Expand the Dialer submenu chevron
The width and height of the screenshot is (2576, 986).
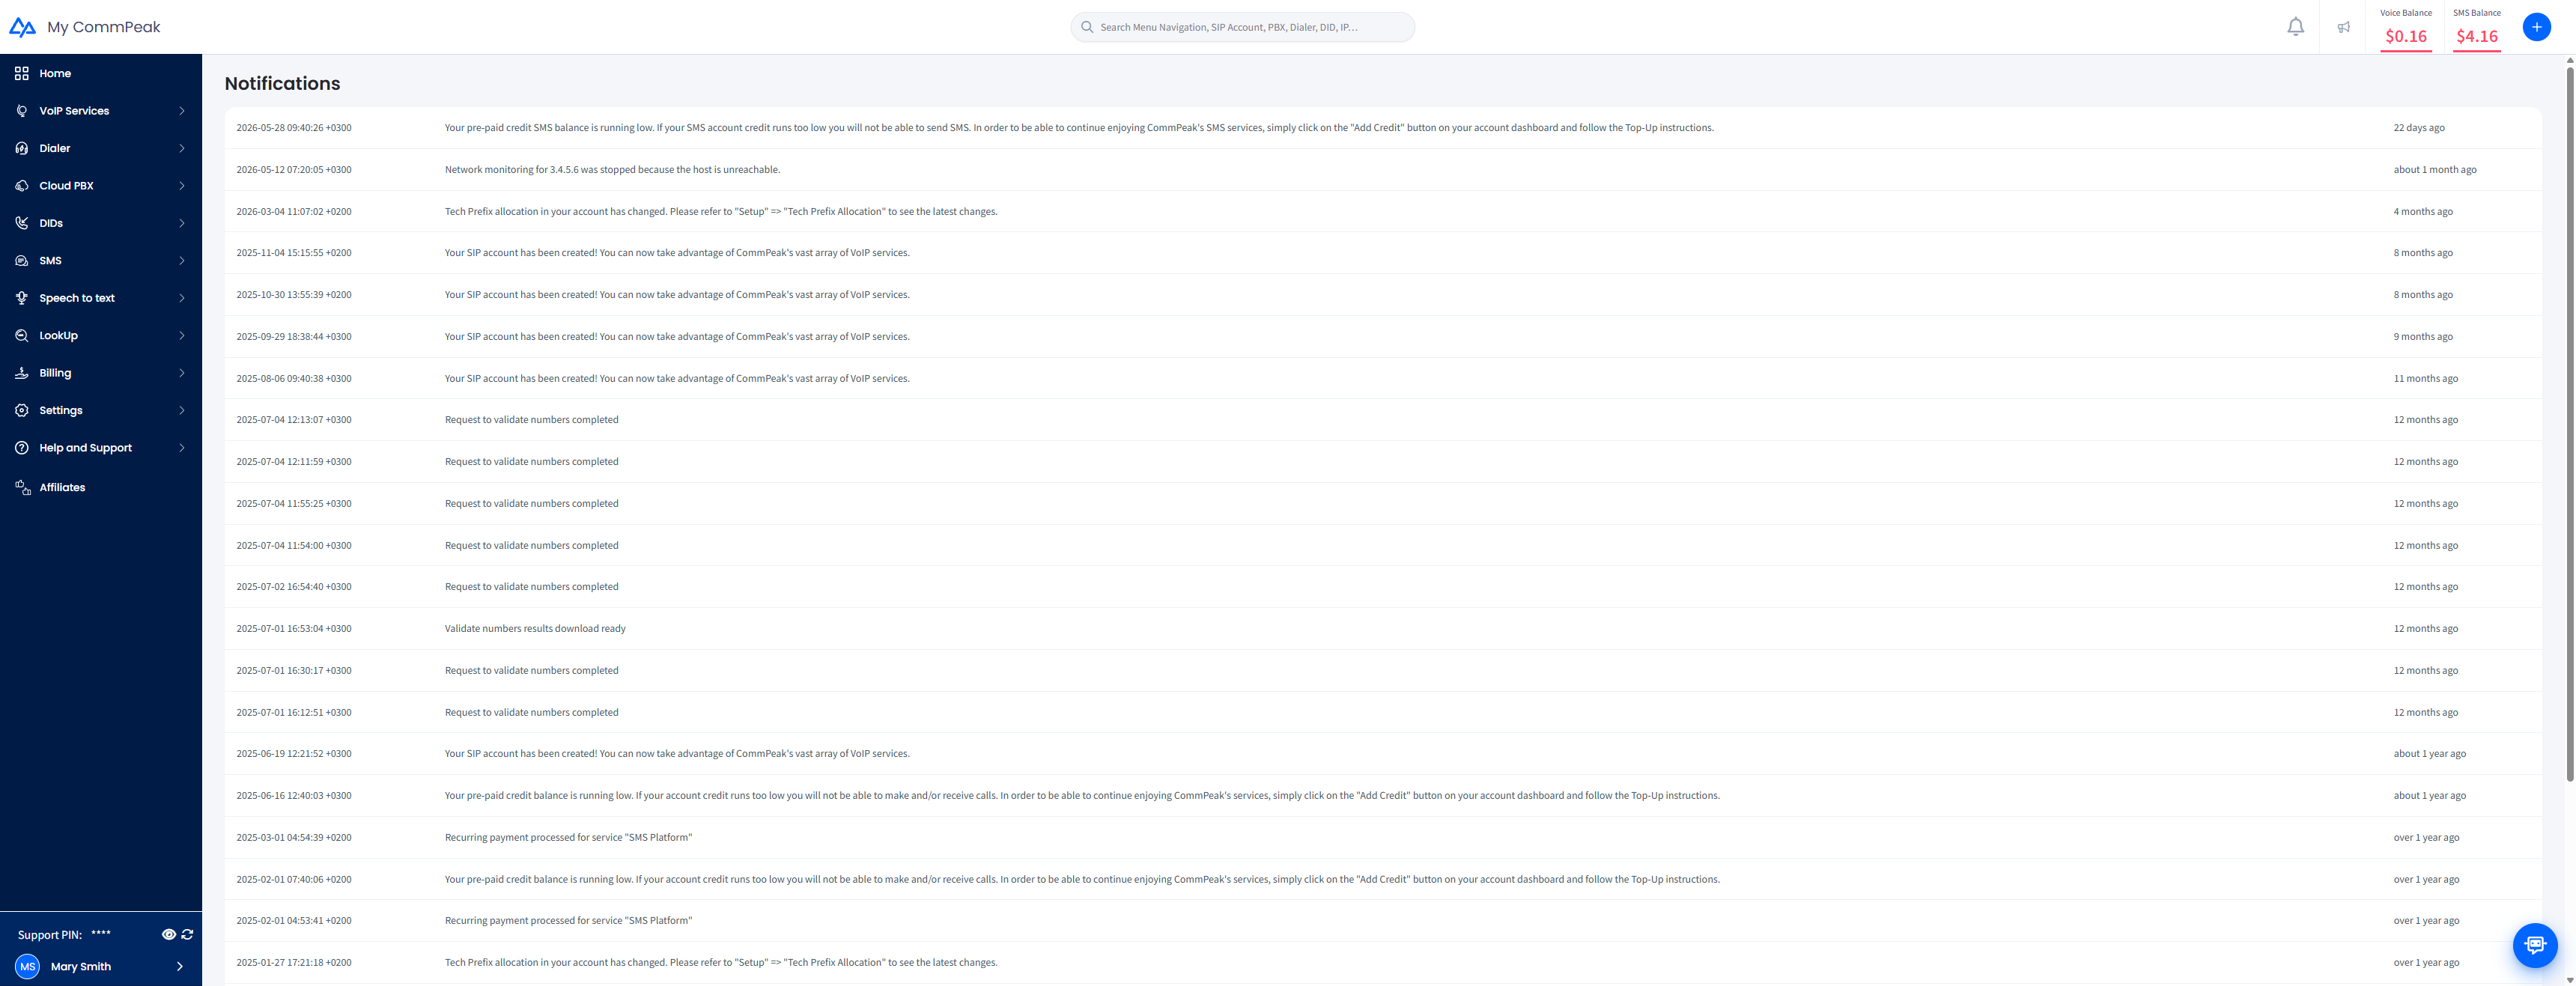[x=182, y=148]
